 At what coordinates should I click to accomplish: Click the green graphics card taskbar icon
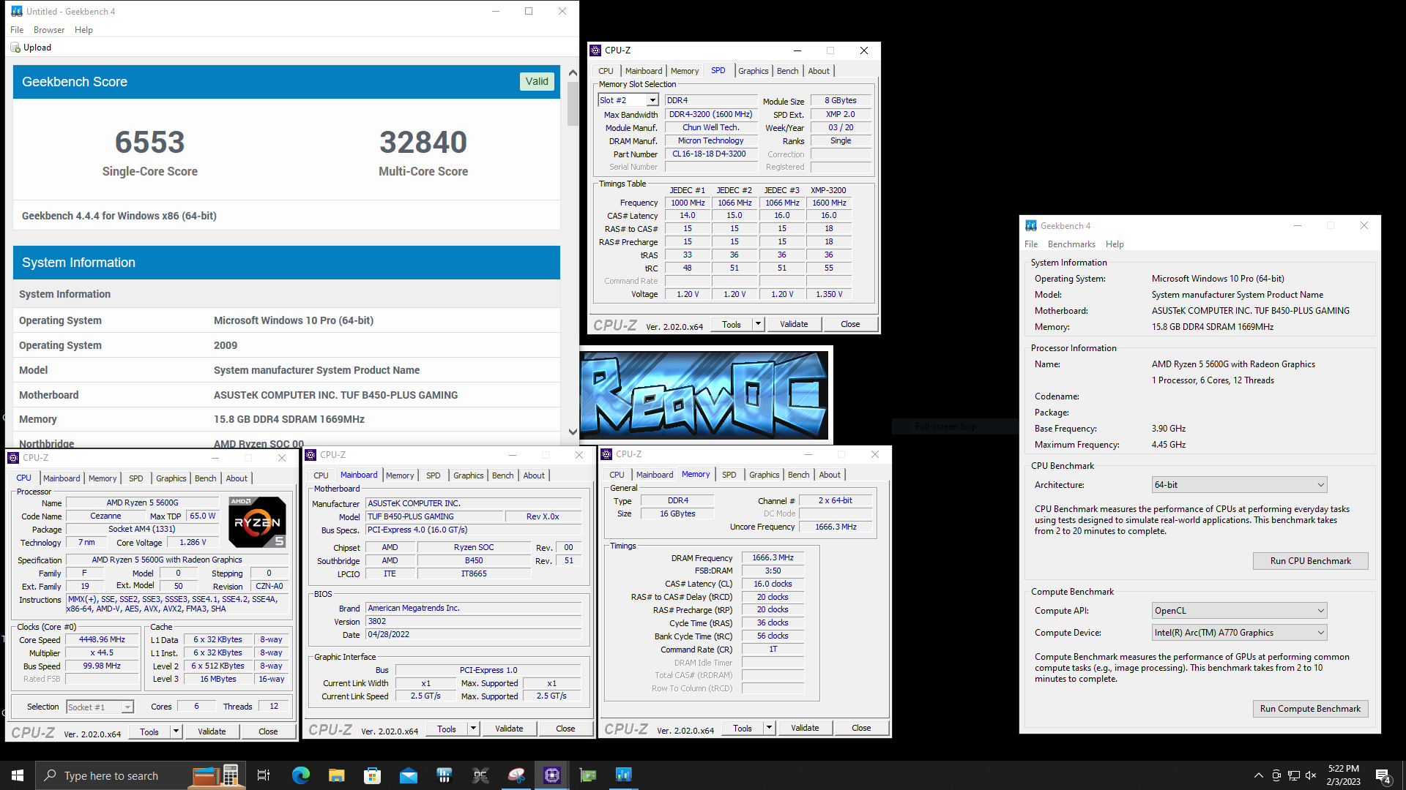[588, 775]
